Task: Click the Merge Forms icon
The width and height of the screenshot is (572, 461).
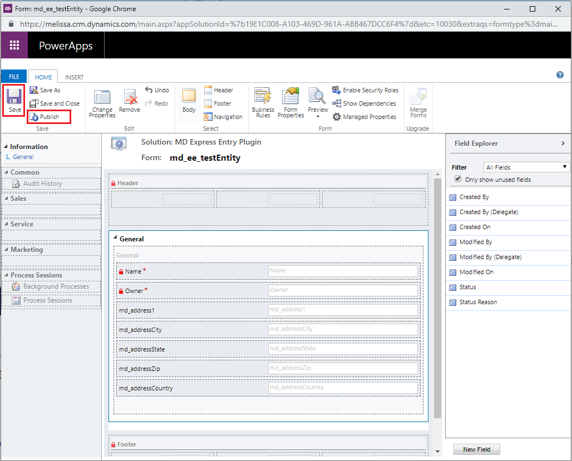Action: click(418, 103)
